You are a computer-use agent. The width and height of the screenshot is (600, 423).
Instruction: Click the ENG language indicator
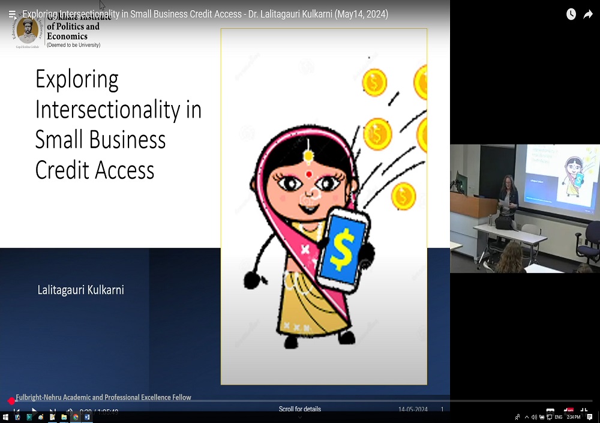[x=558, y=417]
